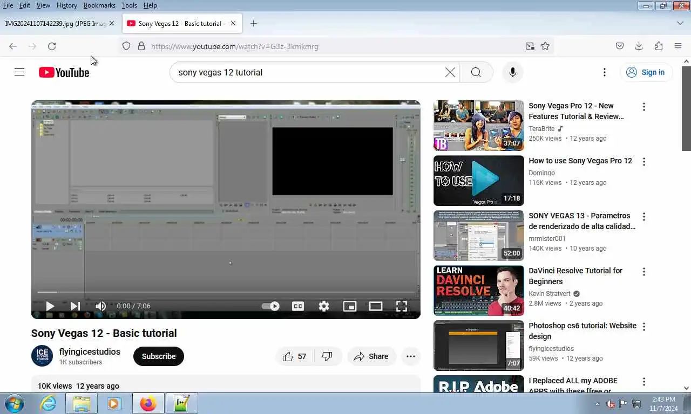Like the video with thumbs up

pos(294,356)
